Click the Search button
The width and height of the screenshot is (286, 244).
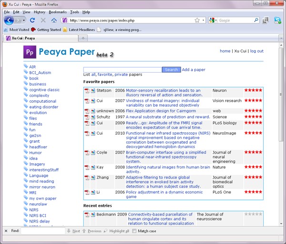pos(171,70)
